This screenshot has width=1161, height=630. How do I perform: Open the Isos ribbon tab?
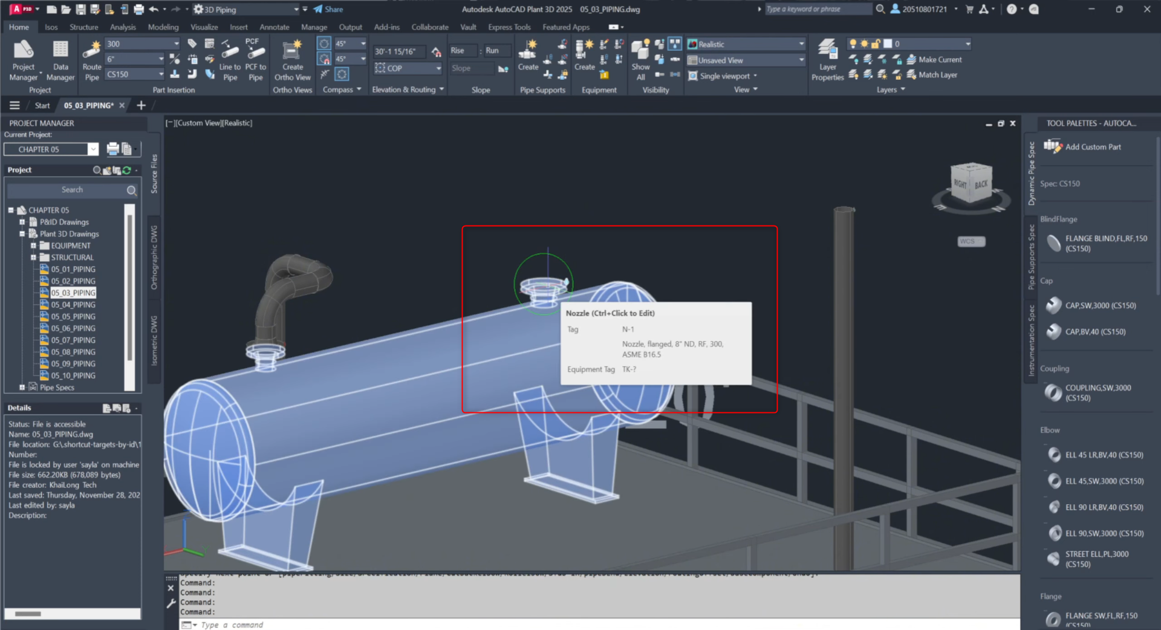coord(51,27)
